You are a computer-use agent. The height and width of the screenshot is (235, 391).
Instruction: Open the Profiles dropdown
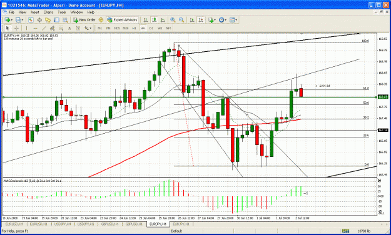point(19,20)
